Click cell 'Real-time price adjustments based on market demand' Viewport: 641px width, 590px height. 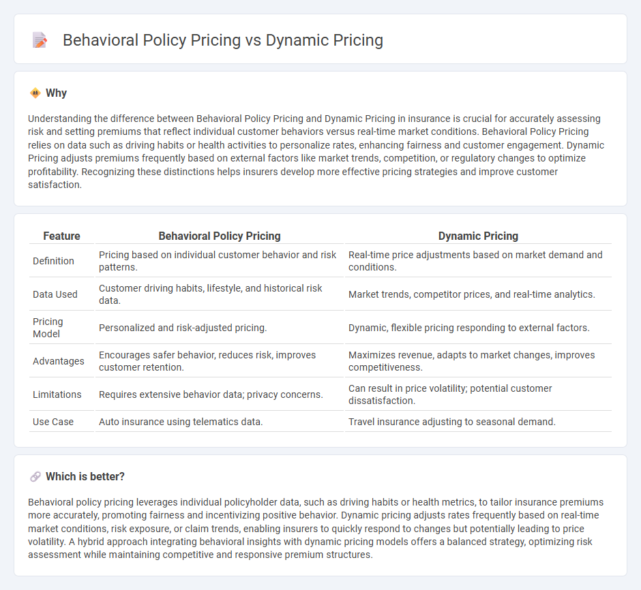pyautogui.click(x=478, y=261)
